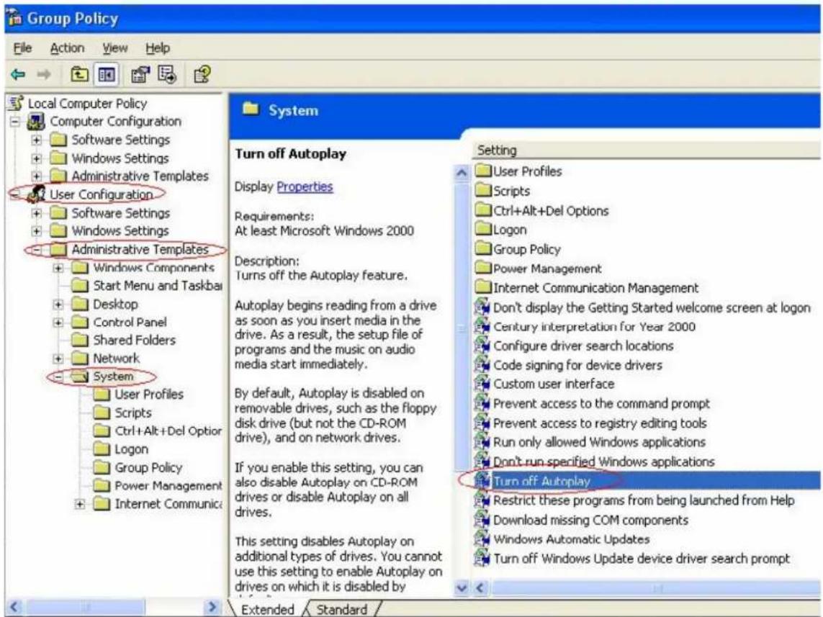Screen dimensions: 823x617
Task: Click the Up one level toolbar icon
Action: coord(79,74)
